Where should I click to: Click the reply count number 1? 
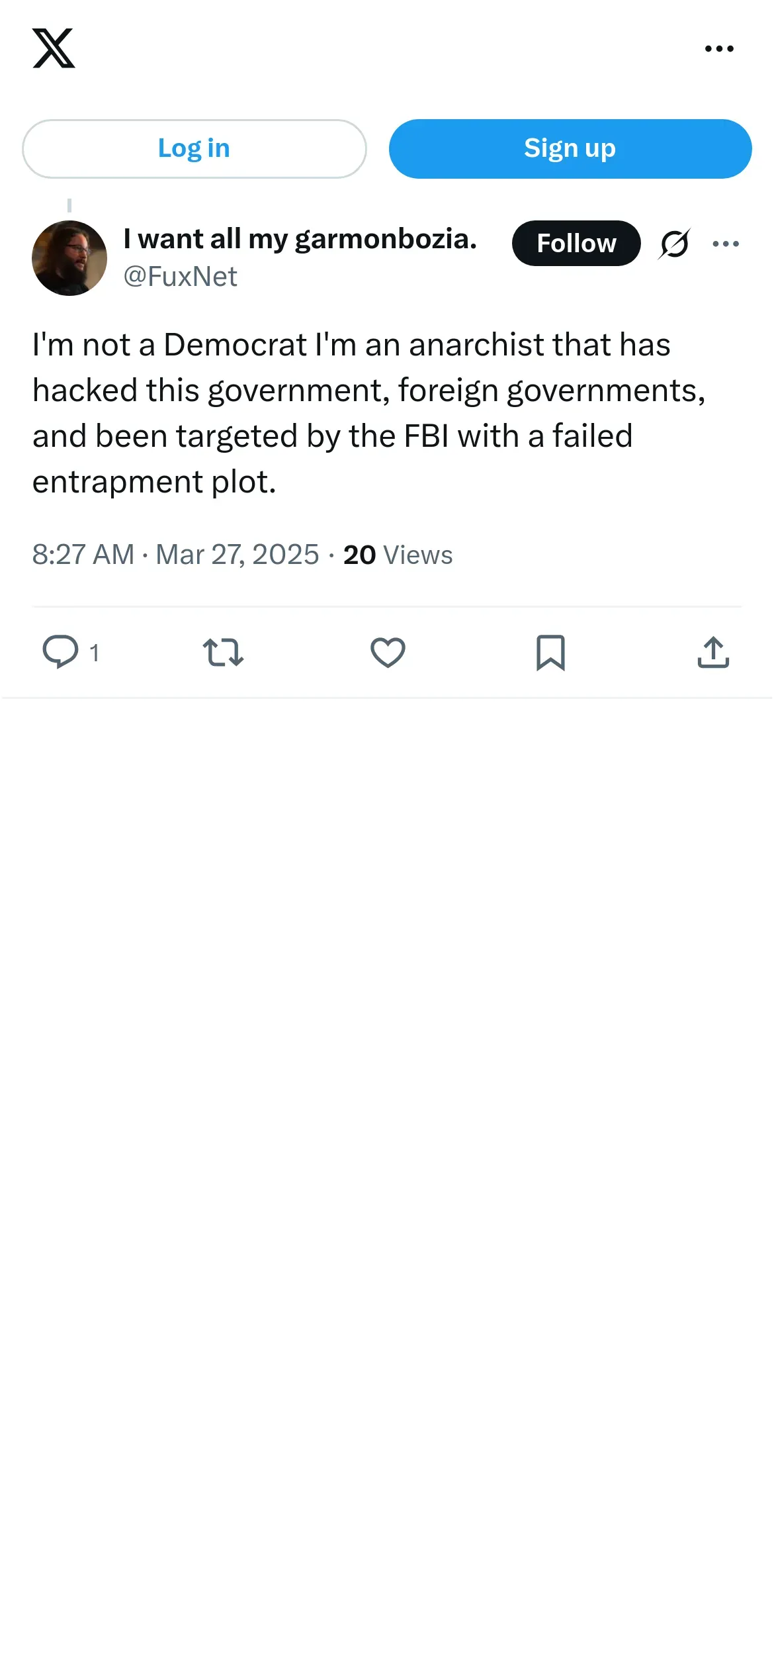94,653
